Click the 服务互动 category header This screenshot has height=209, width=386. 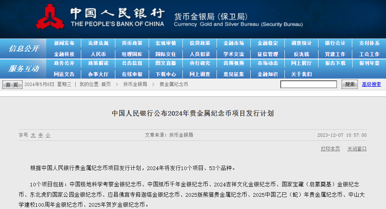pyautogui.click(x=24, y=69)
